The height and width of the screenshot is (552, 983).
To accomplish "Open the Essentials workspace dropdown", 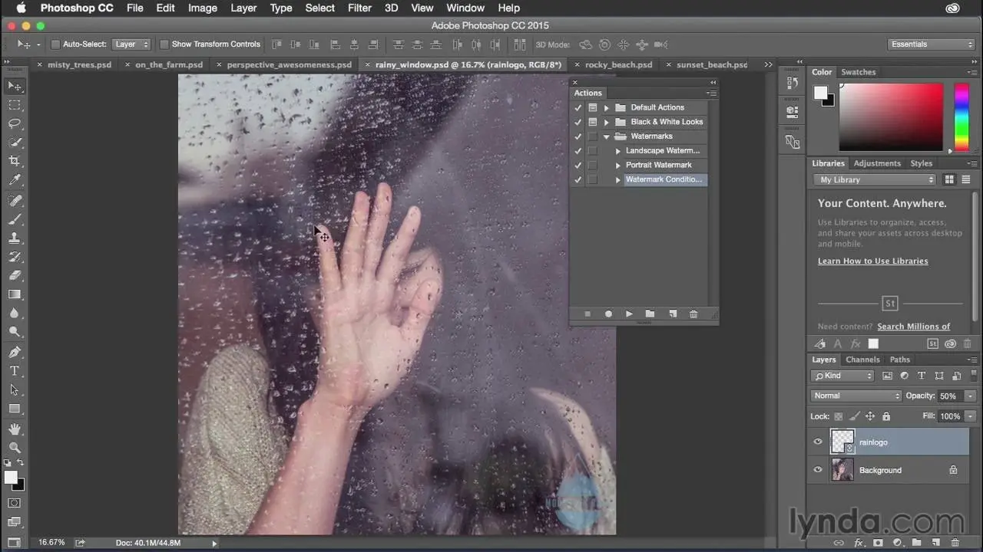I will [931, 44].
